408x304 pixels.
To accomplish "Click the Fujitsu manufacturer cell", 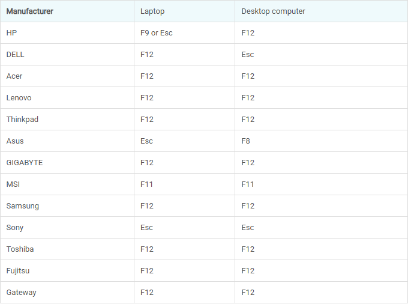I will pyautogui.click(x=18, y=271).
